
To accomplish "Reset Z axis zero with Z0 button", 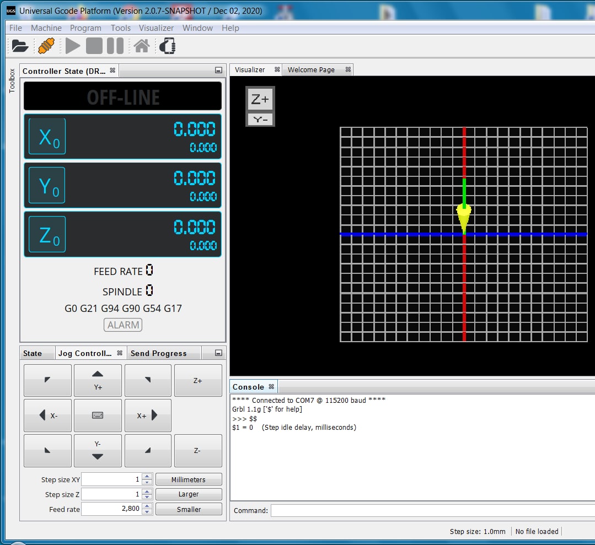I will pyautogui.click(x=47, y=234).
